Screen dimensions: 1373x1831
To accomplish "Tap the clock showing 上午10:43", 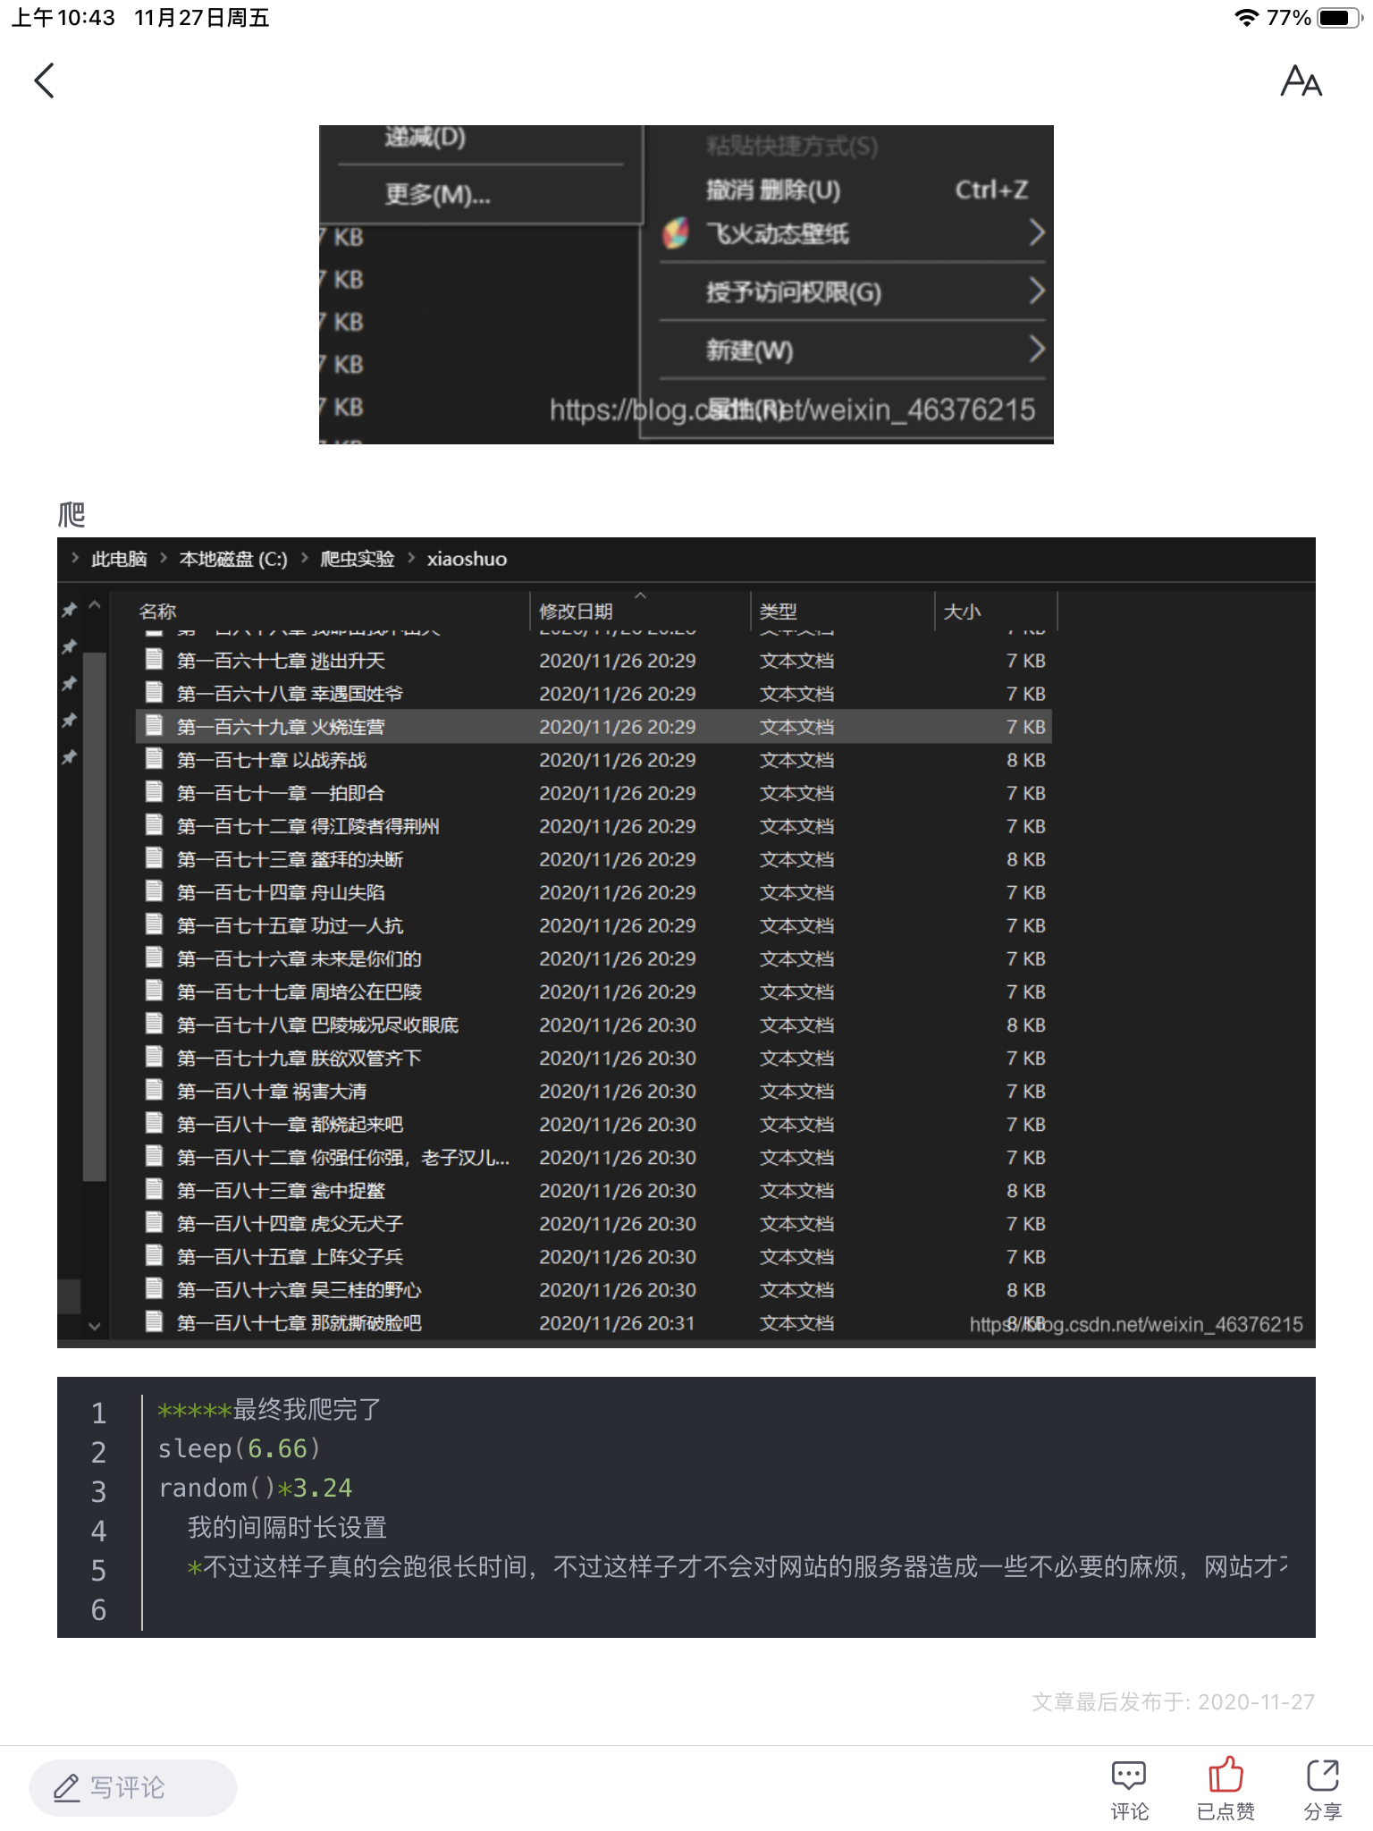I will [x=63, y=18].
